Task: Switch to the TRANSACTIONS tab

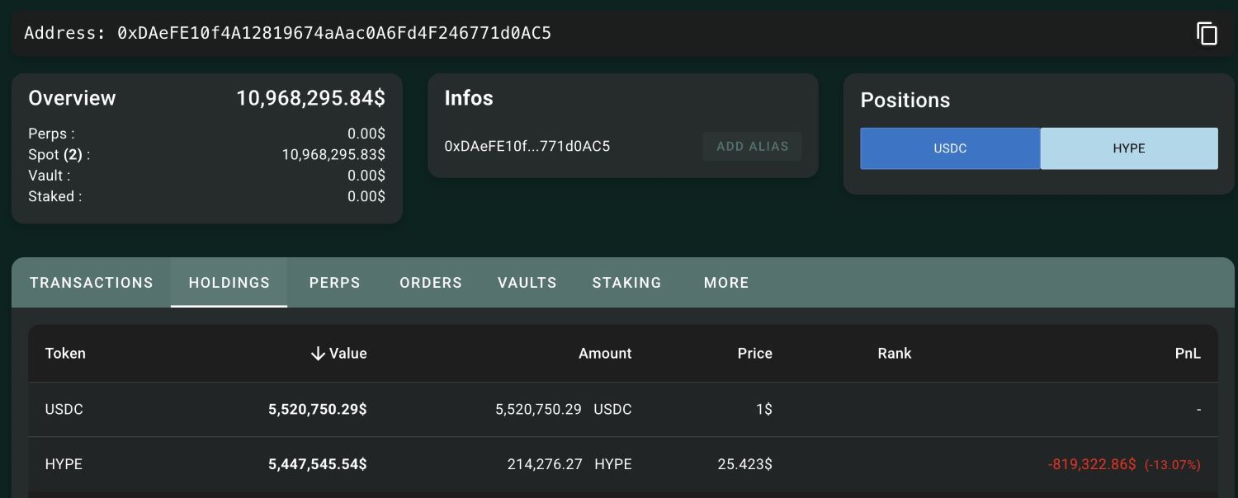Action: click(91, 283)
